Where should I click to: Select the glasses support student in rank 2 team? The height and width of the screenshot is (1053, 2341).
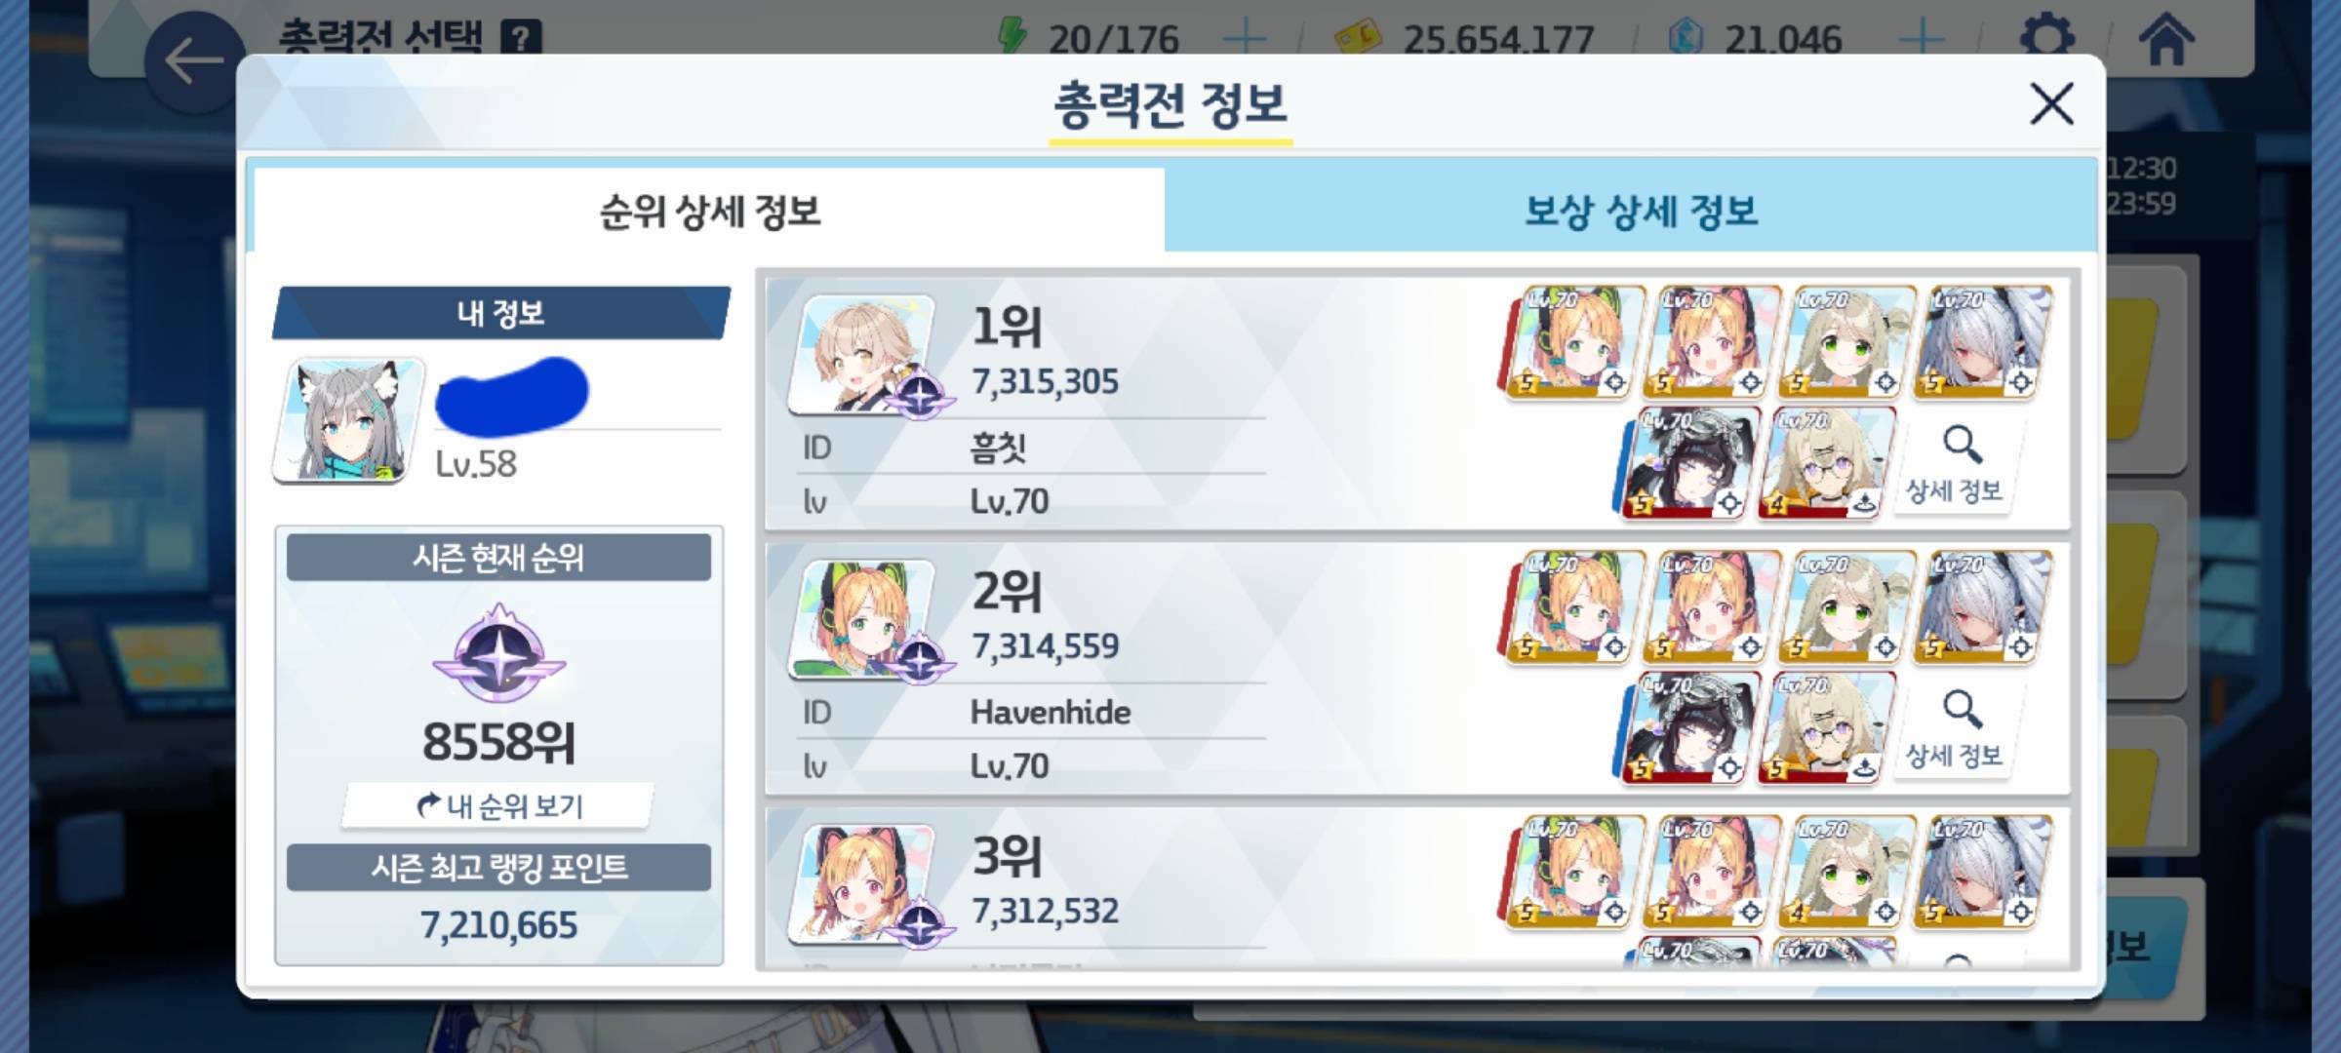point(1827,727)
